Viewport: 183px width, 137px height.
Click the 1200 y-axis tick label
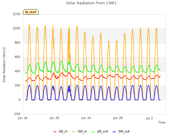pos(17,14)
